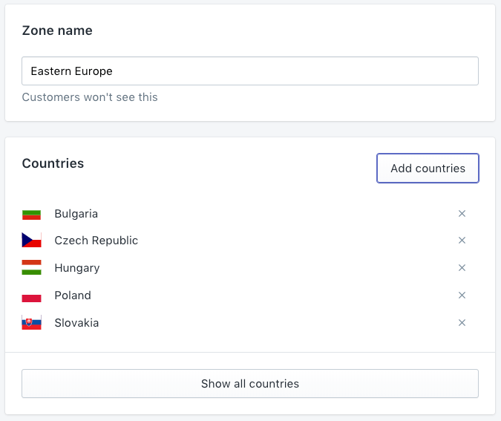
Task: Remove Poland from the countries list
Action: pyautogui.click(x=462, y=296)
